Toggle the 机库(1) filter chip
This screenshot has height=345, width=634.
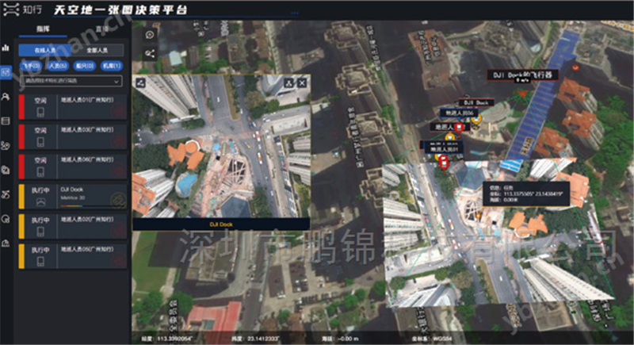tap(112, 66)
